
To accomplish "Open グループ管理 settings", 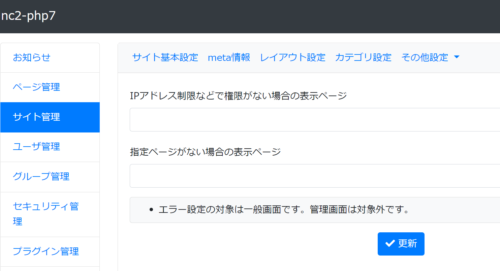I will coord(41,176).
